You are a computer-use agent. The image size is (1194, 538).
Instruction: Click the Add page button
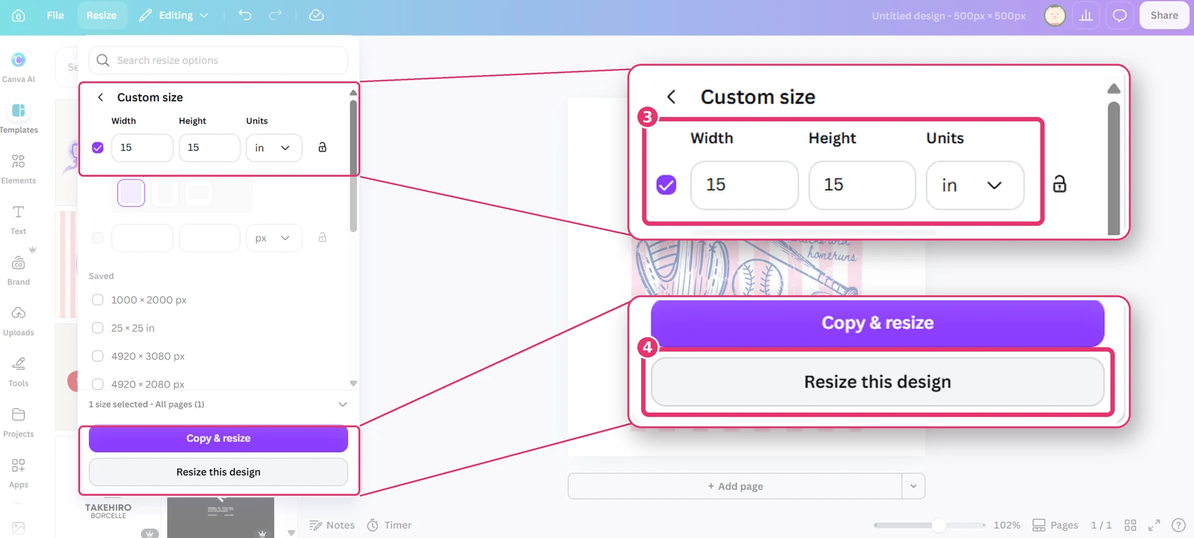click(735, 486)
